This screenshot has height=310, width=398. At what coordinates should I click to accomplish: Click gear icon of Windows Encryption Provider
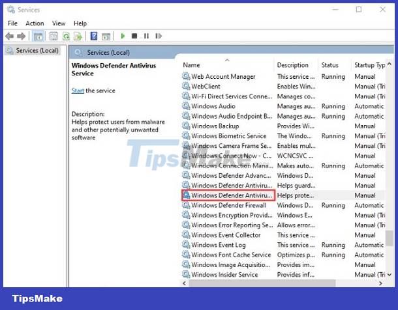tap(186, 215)
